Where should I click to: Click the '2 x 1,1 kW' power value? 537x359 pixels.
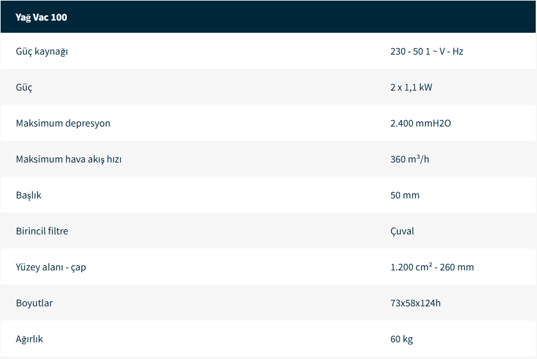click(x=411, y=87)
